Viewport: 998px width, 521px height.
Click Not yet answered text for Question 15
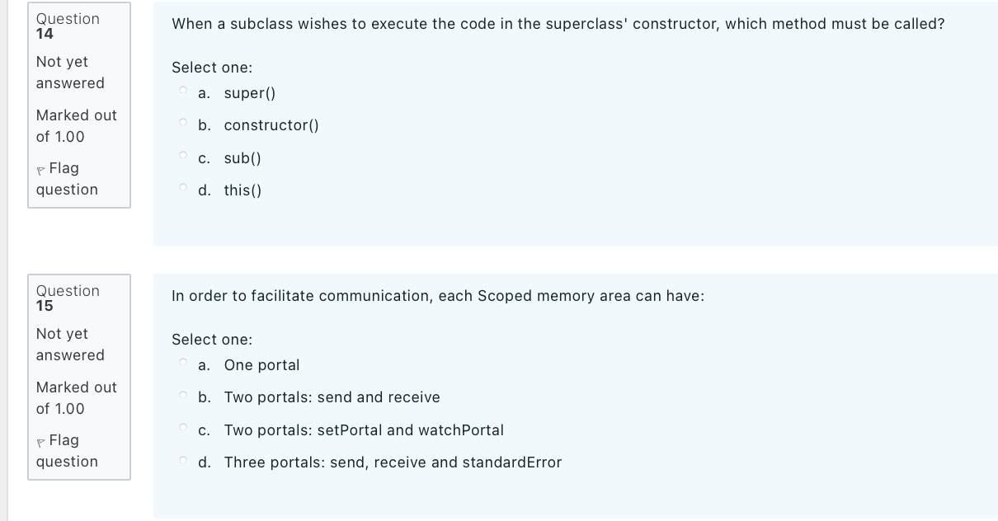pos(70,345)
